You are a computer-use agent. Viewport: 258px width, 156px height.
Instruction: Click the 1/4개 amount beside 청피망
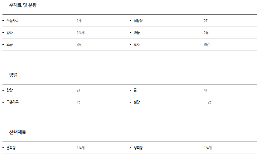click(208, 148)
